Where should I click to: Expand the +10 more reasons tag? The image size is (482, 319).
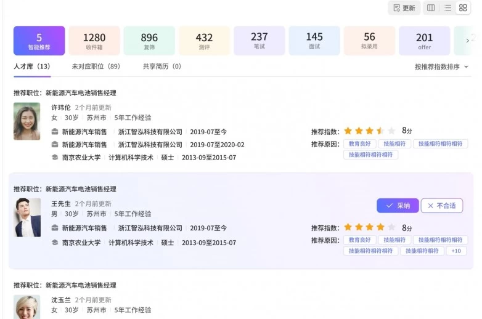point(456,251)
